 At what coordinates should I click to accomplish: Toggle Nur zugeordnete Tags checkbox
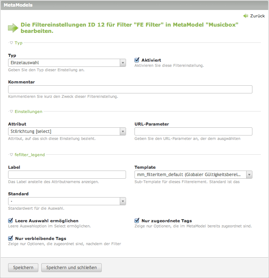click(137, 220)
